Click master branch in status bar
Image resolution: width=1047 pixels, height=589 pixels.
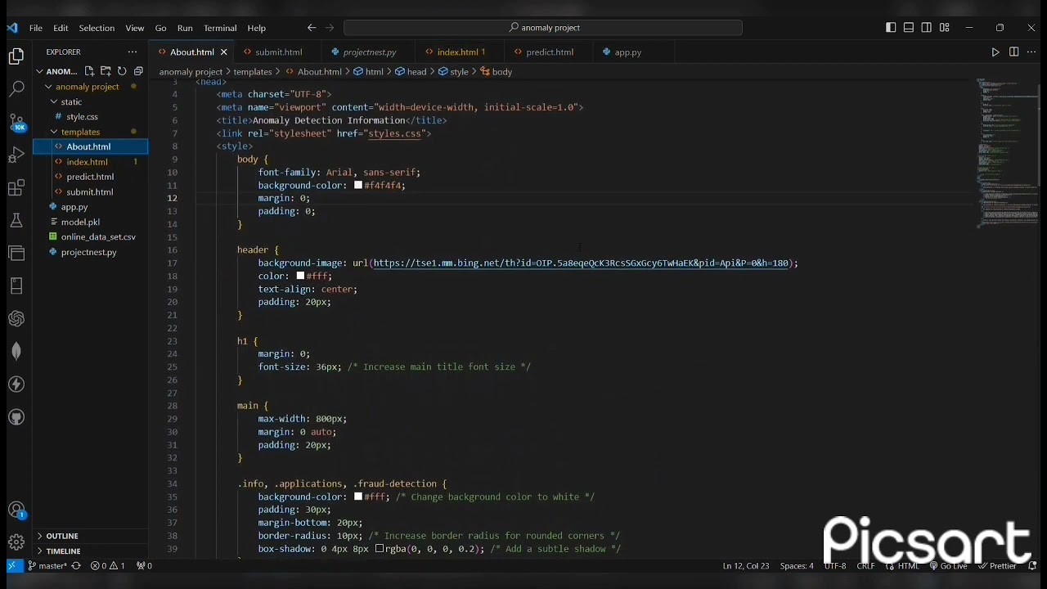tap(47, 565)
